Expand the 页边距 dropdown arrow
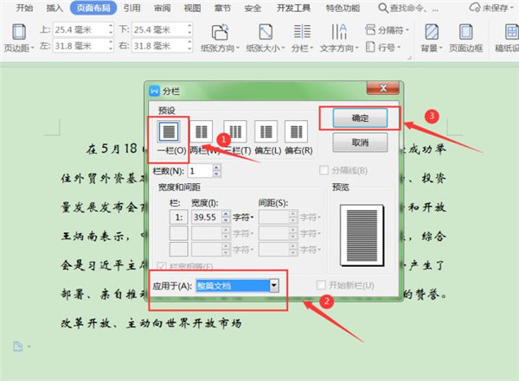 [33, 48]
